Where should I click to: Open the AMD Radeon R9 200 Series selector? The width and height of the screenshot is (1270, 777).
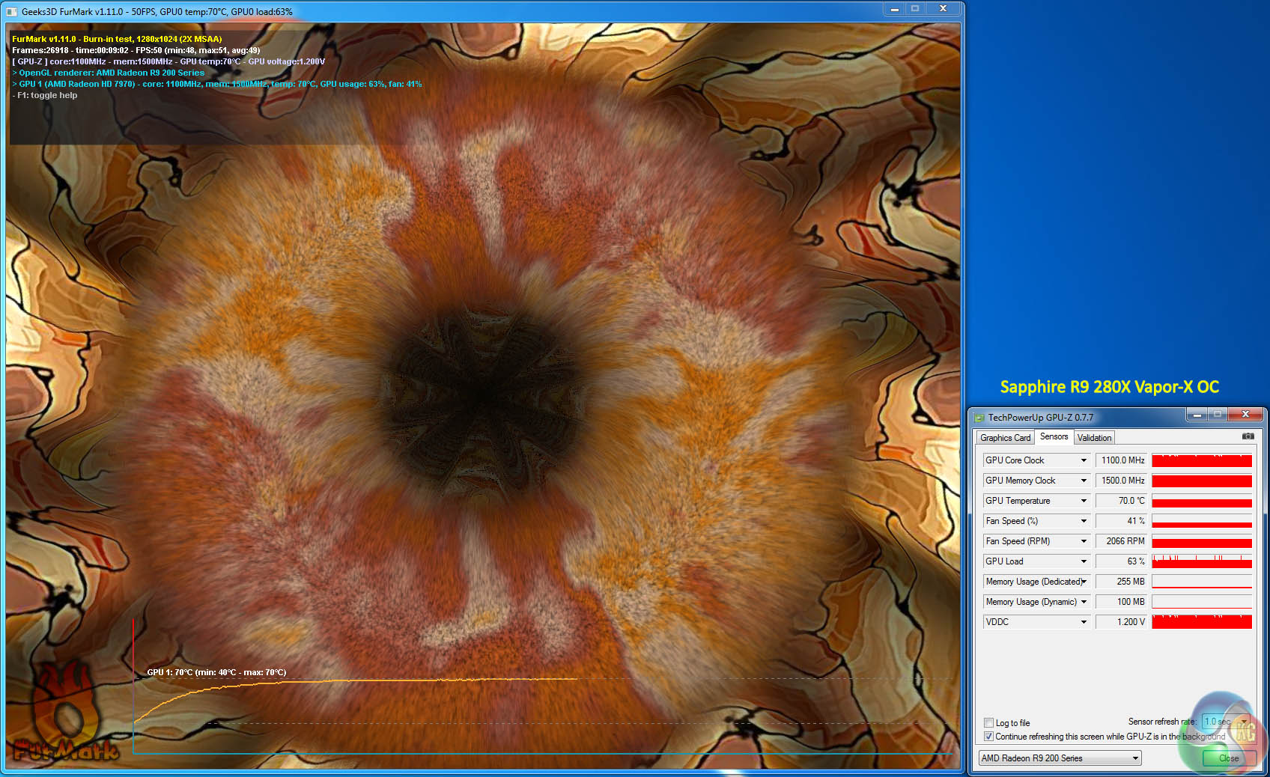point(1060,758)
